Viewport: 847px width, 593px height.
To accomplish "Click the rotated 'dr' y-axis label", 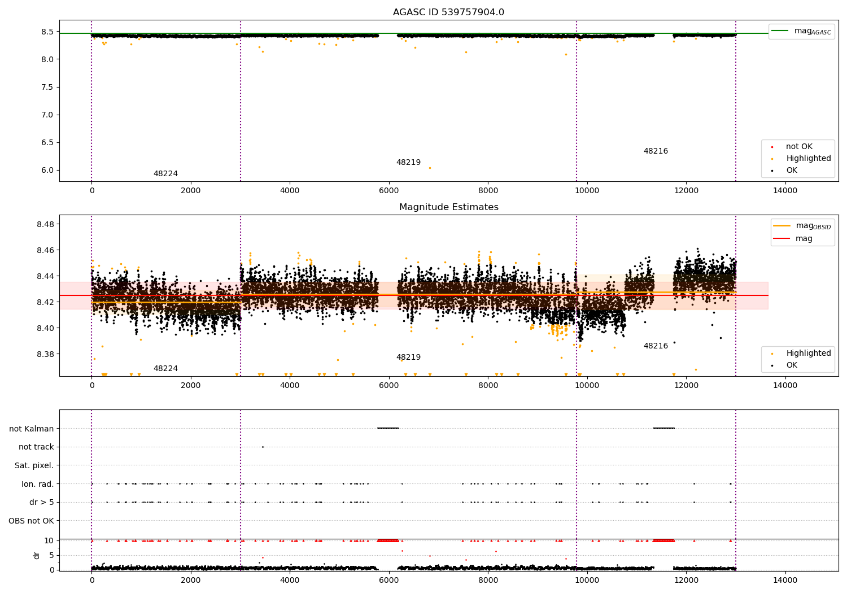I will click(37, 555).
